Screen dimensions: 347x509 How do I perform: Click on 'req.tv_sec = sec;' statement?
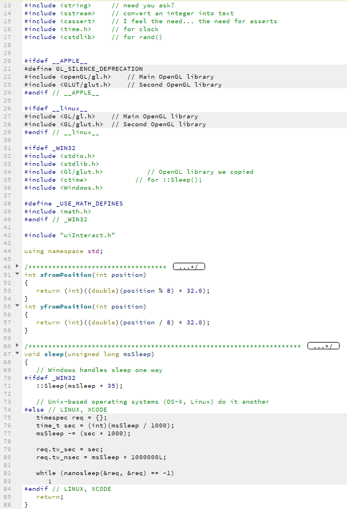pos(70,450)
